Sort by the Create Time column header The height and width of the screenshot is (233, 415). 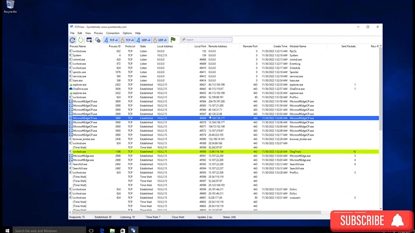coord(280,46)
